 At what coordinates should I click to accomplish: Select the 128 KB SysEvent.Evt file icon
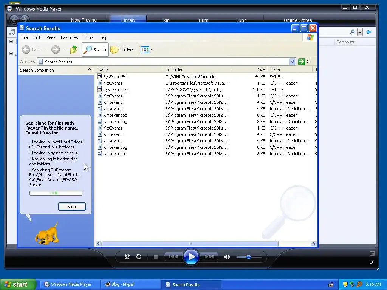(100, 89)
